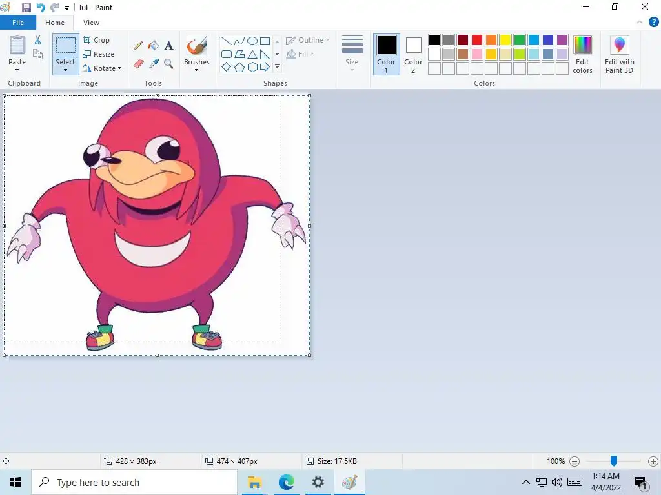
Task: Open the notification center icon
Action: tap(640, 483)
